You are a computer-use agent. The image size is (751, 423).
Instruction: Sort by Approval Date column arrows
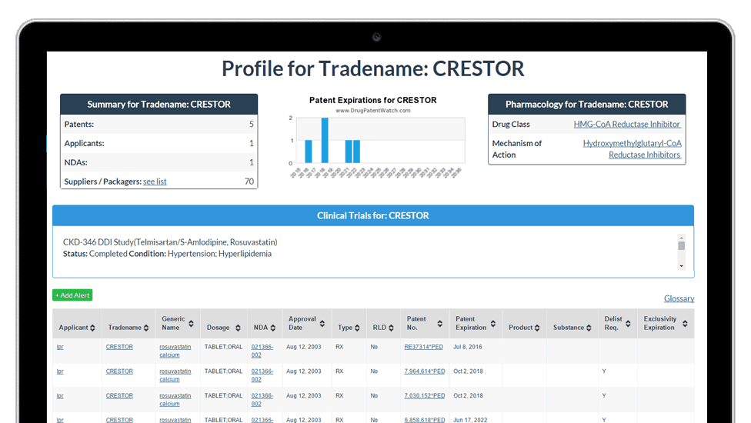[322, 324]
